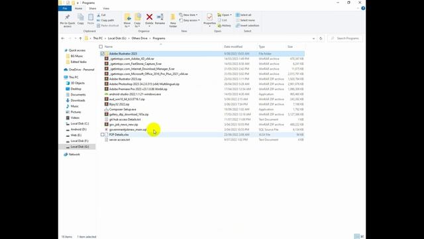Click Local Disk (G:) in the breadcrumb path

point(117,39)
